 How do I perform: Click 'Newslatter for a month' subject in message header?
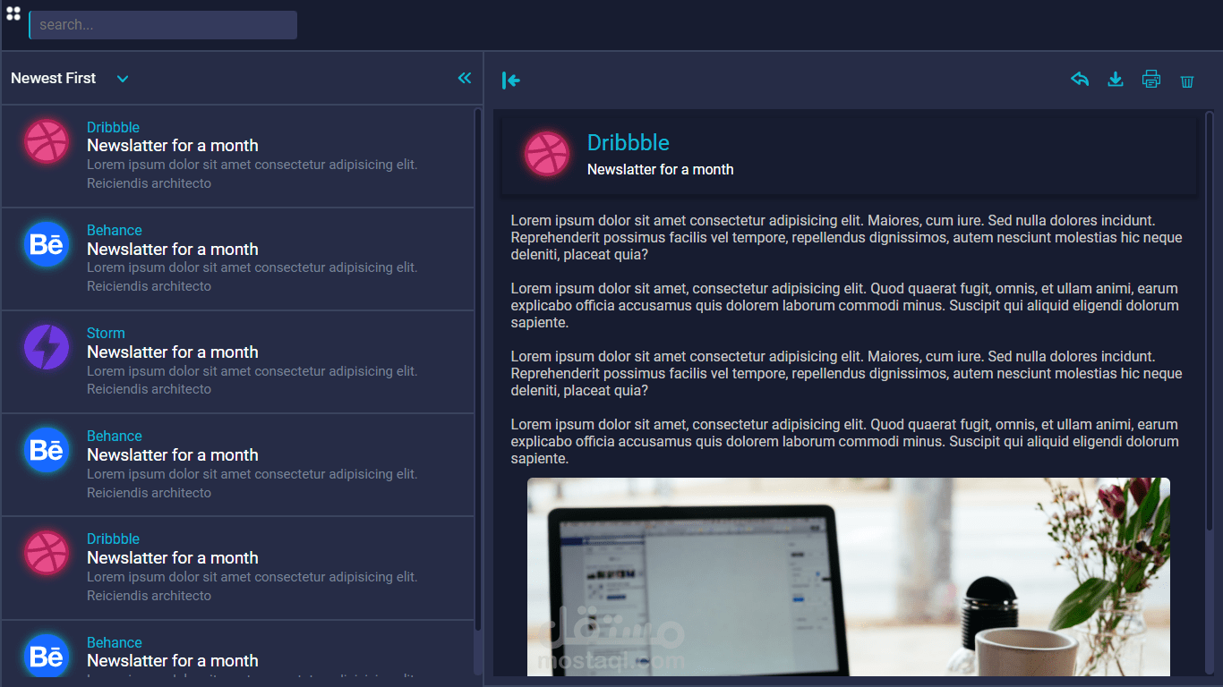661,169
